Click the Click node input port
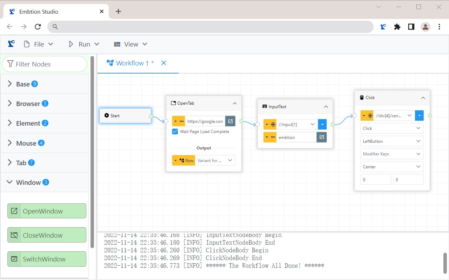Screen dimensions: 449x280 click(x=355, y=115)
